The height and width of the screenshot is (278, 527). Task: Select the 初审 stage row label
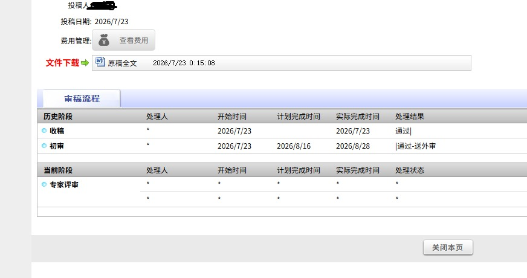(57, 146)
